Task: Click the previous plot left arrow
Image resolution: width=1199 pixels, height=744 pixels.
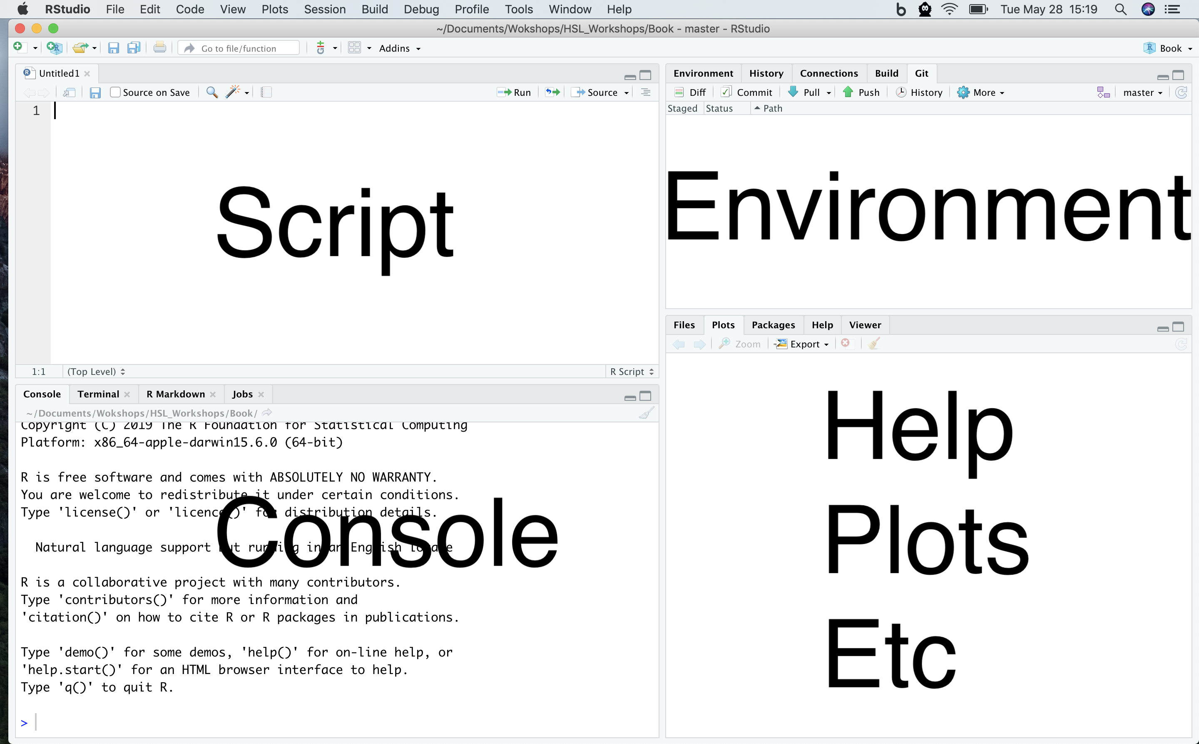Action: pyautogui.click(x=679, y=344)
